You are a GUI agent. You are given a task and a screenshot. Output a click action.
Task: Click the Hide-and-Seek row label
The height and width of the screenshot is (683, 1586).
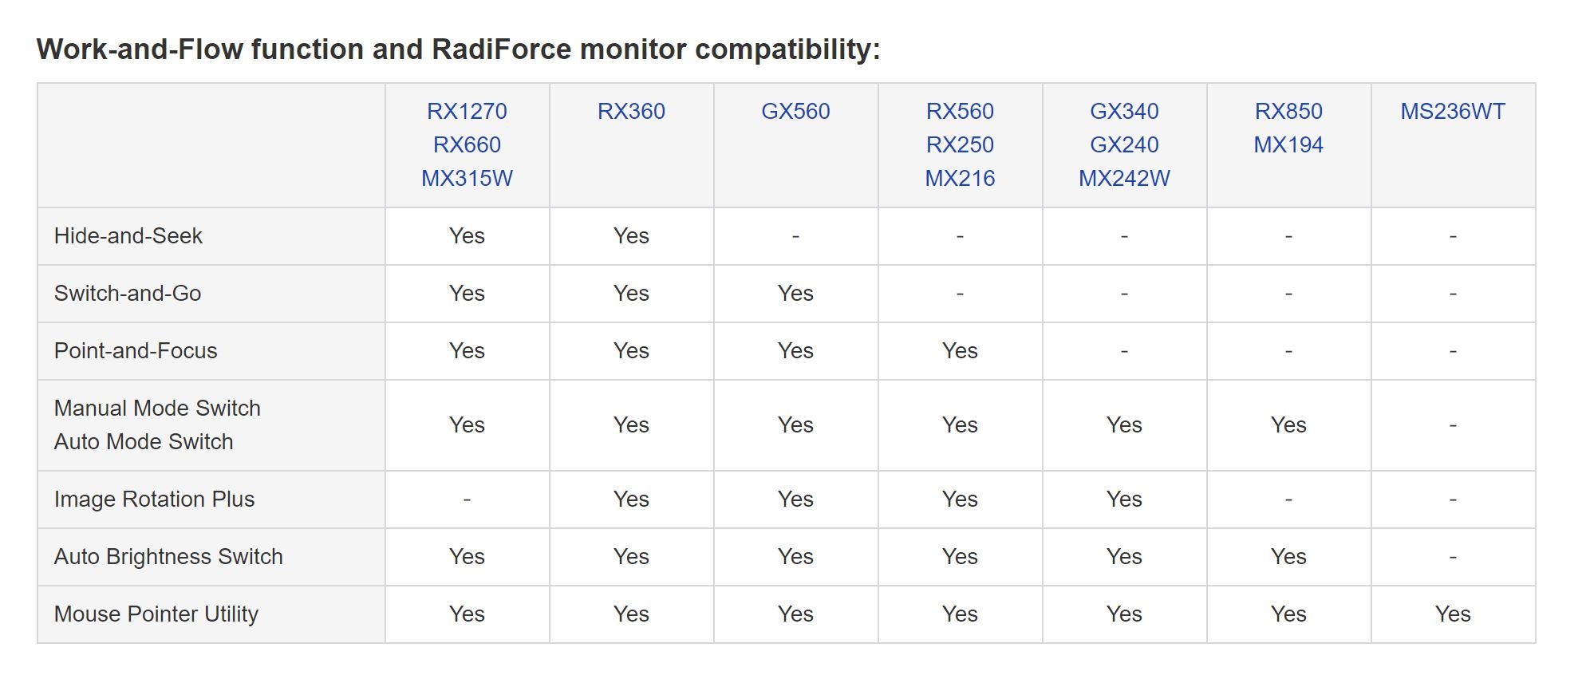coord(128,235)
